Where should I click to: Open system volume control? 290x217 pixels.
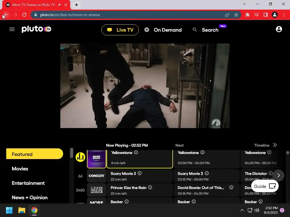[x=257, y=210]
